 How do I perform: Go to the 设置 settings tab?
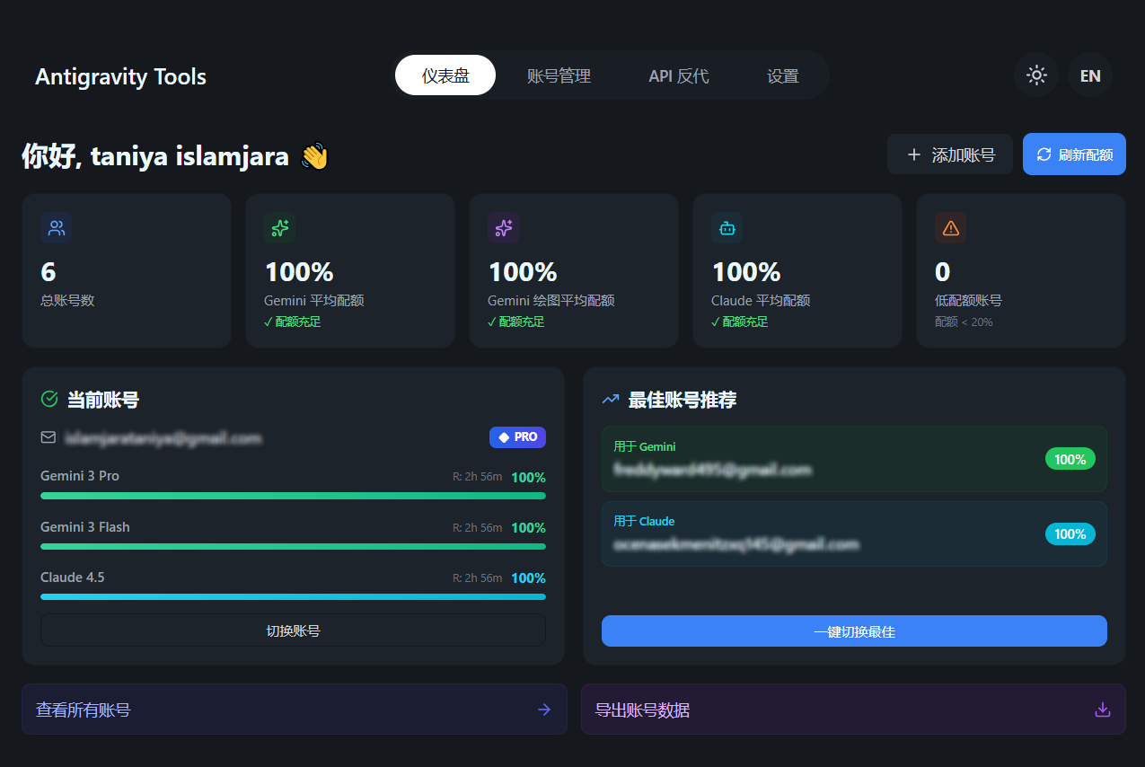tap(783, 75)
